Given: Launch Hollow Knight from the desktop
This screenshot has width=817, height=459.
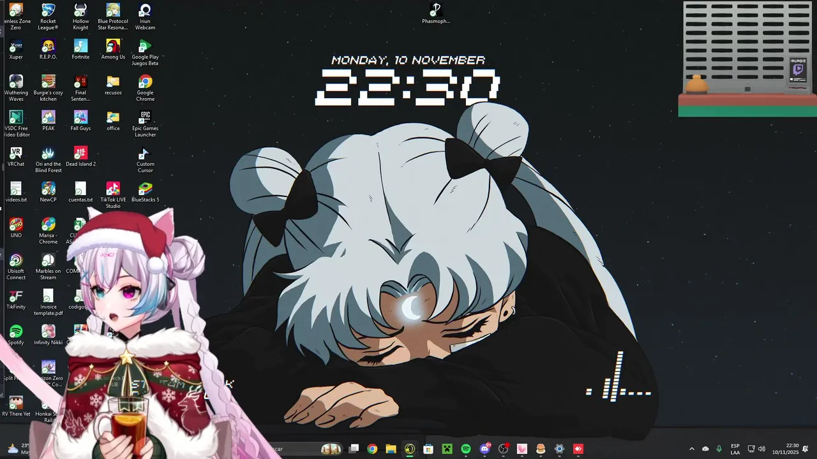Looking at the screenshot, I should click(80, 17).
